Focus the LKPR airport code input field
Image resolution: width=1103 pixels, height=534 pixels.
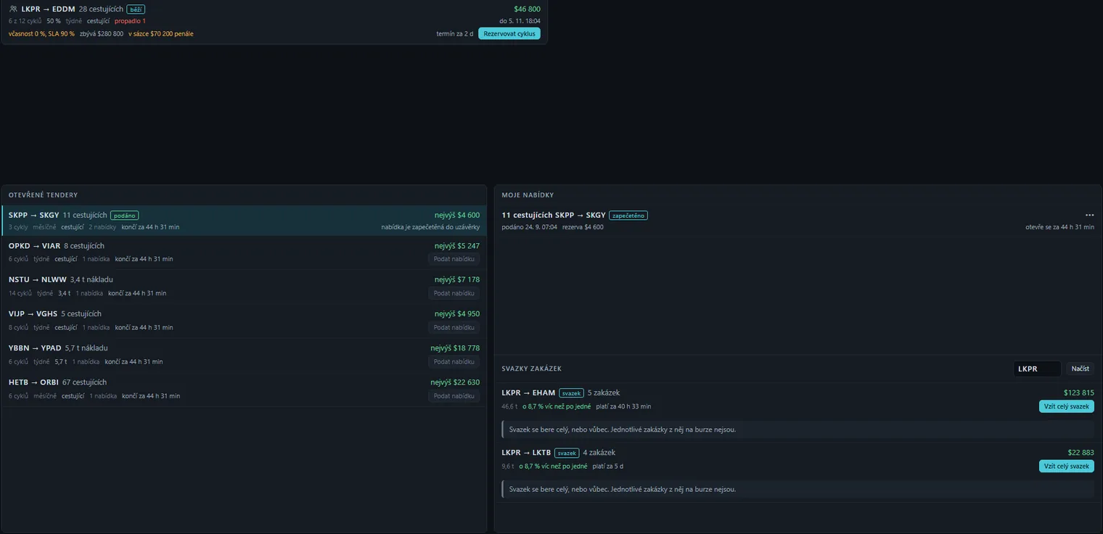pos(1037,369)
